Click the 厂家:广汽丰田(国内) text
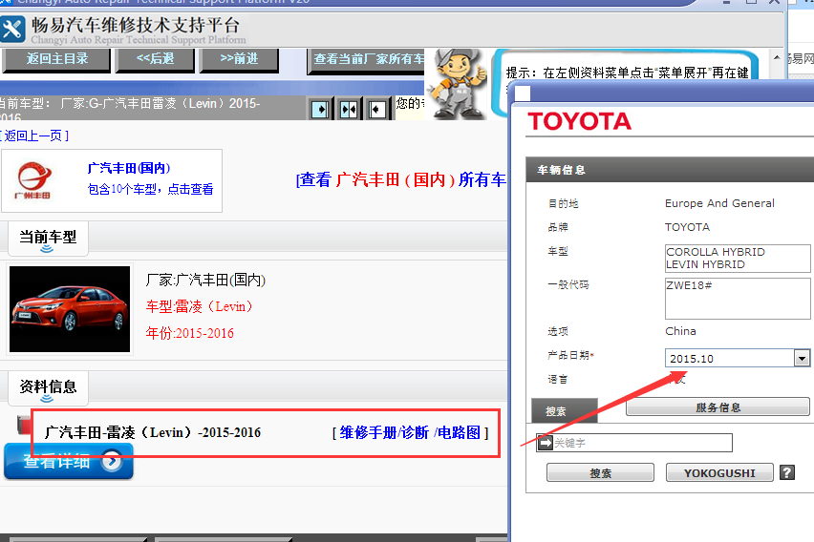Viewport: 814px width, 542px height. [205, 281]
